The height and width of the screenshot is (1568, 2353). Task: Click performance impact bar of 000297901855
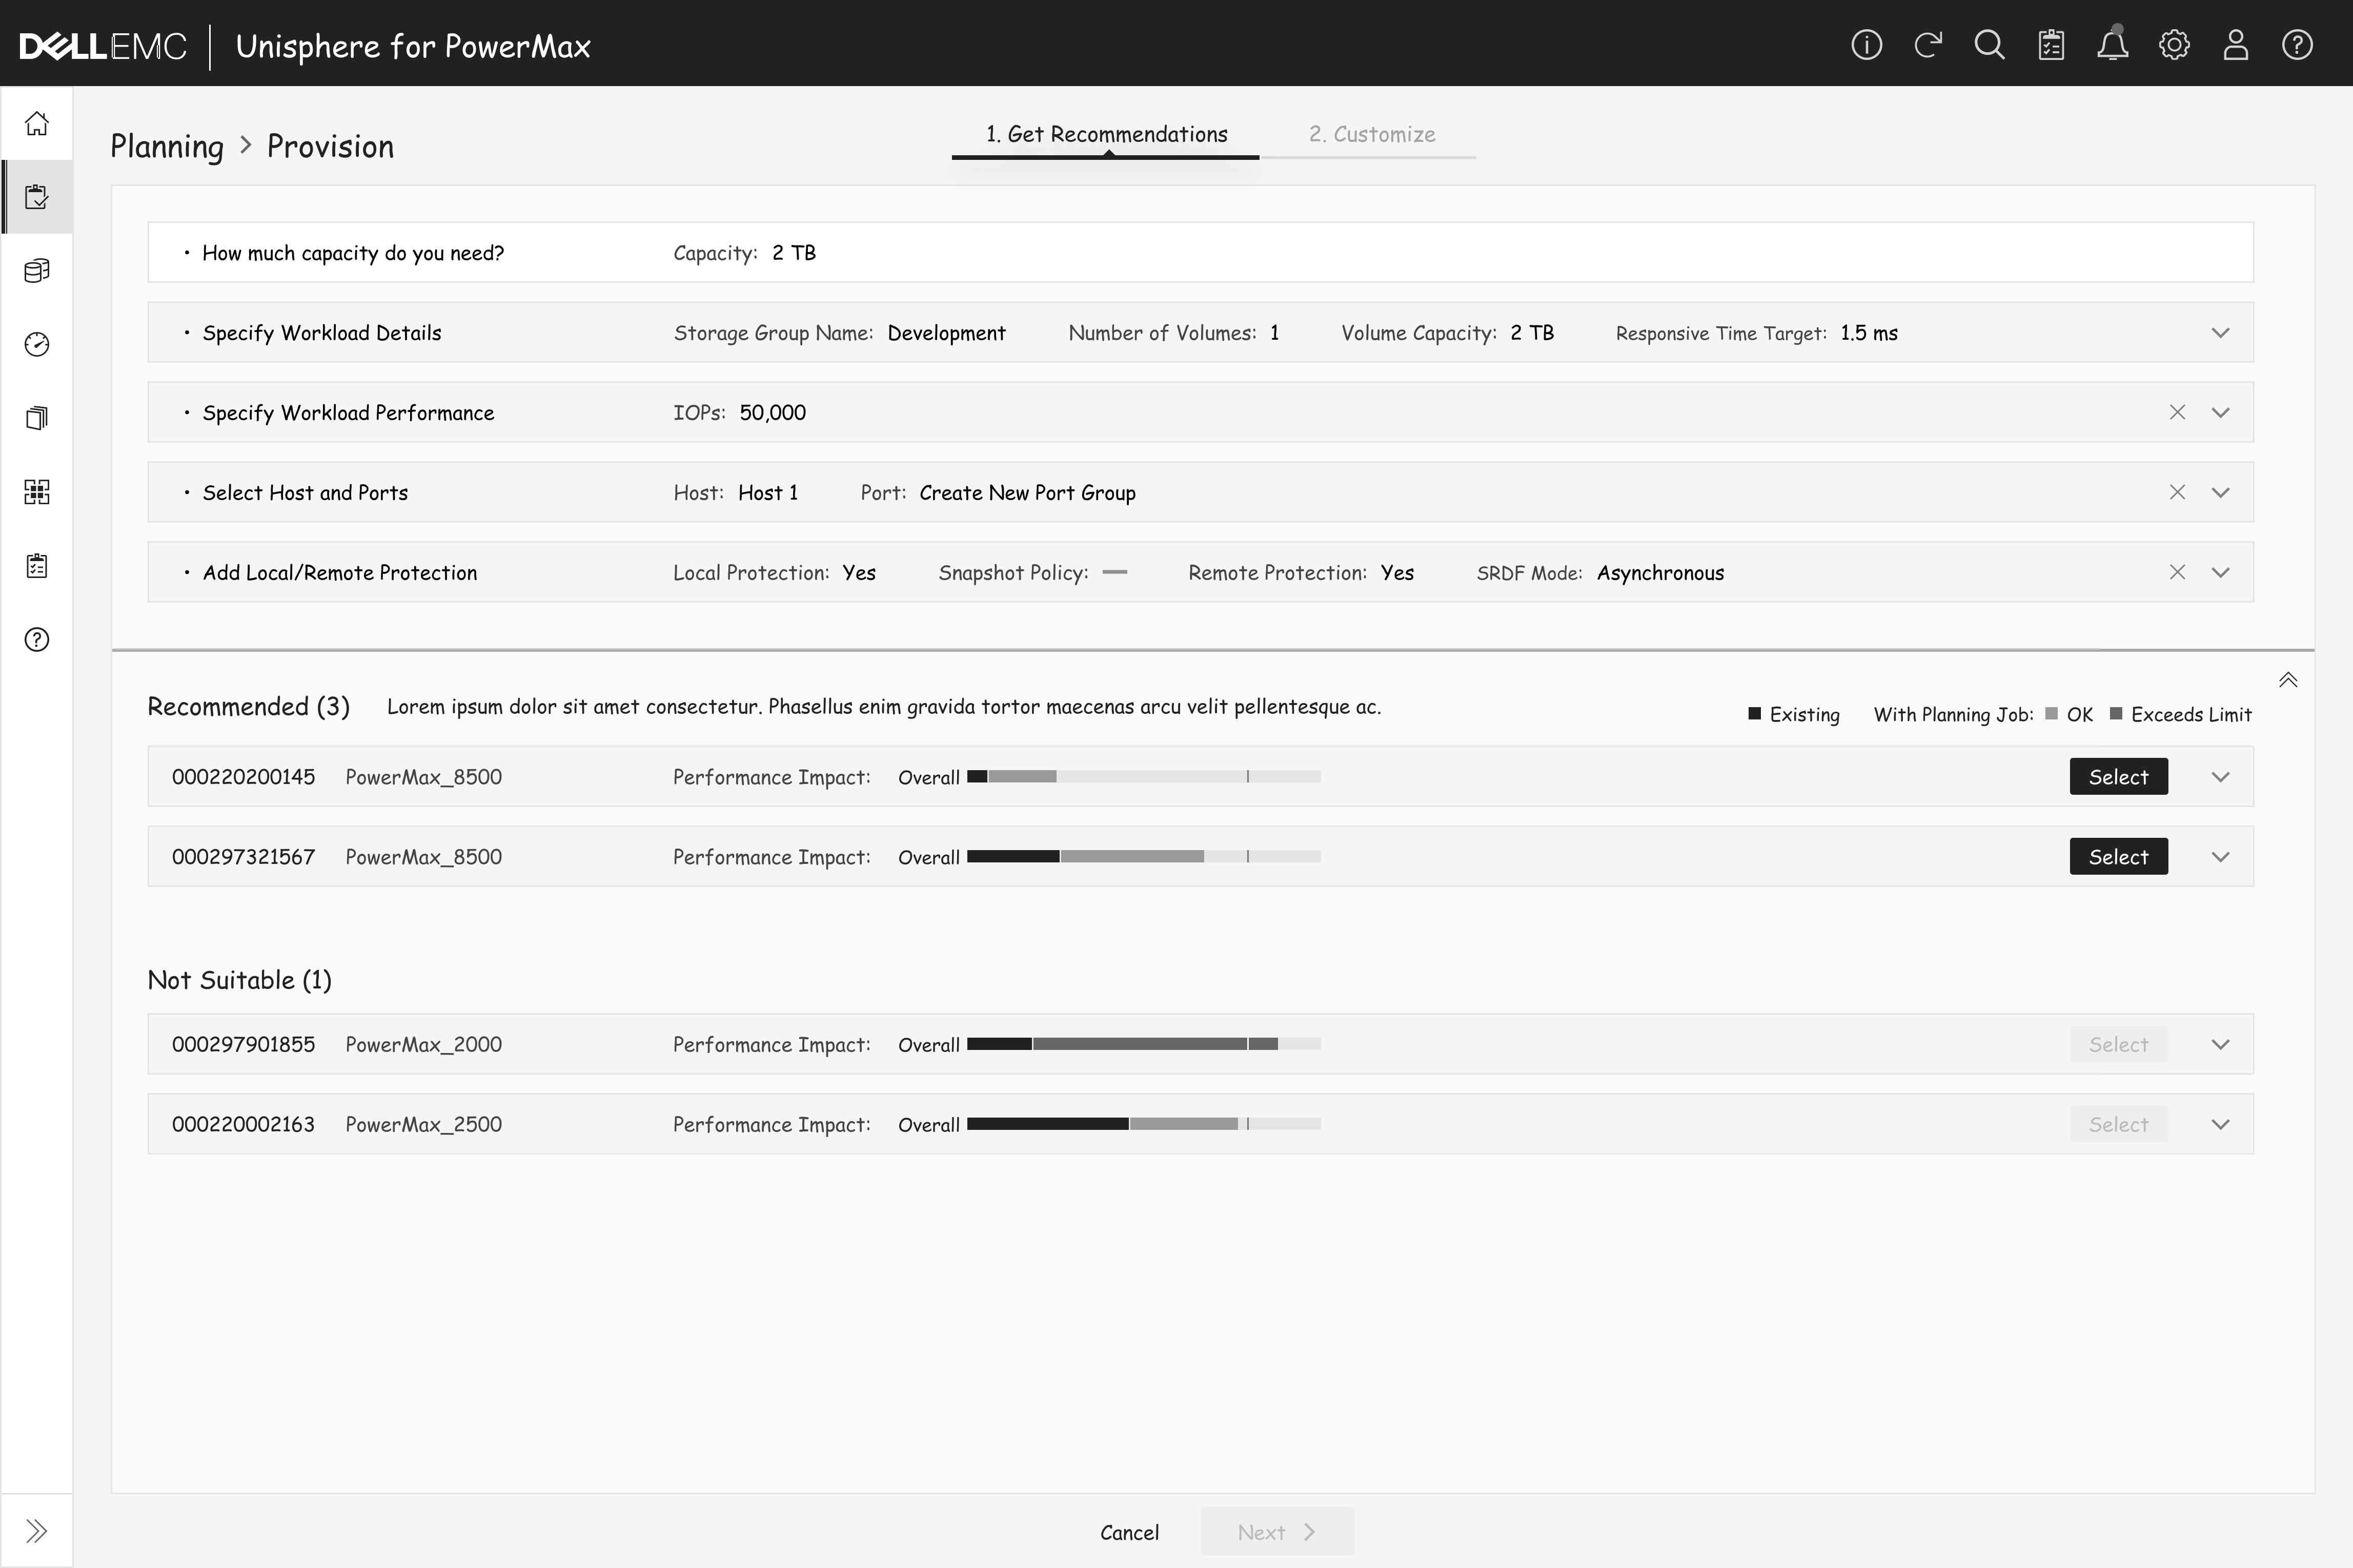click(x=1144, y=1044)
